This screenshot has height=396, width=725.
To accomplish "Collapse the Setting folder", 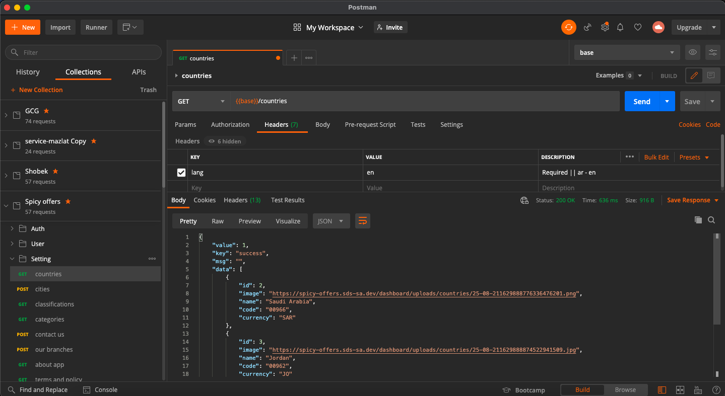I will pos(12,259).
